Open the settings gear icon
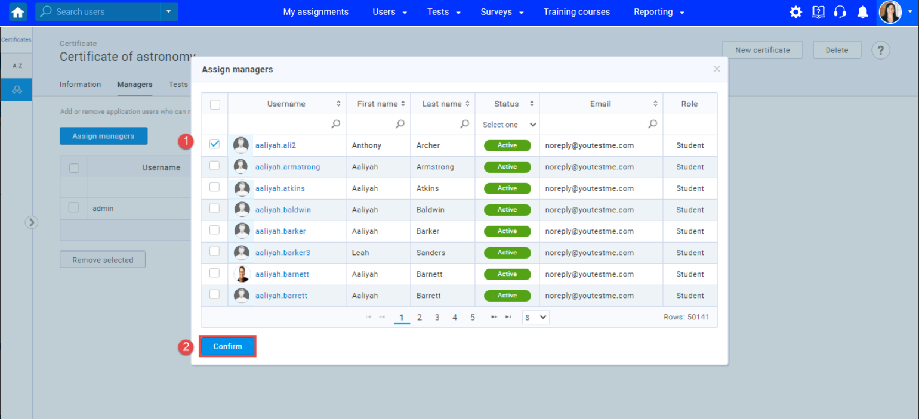The height and width of the screenshot is (419, 919). coord(795,12)
